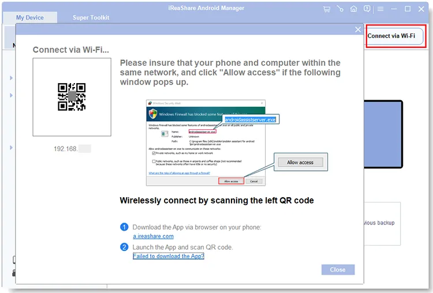This screenshot has height=293, width=433.
Task: Open the hamburger menu in title bar
Action: [x=380, y=9]
